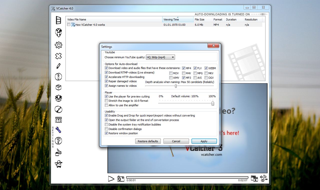Click the calendar grid icon in sidebar
The width and height of the screenshot is (320, 190).
pyautogui.click(x=58, y=120)
